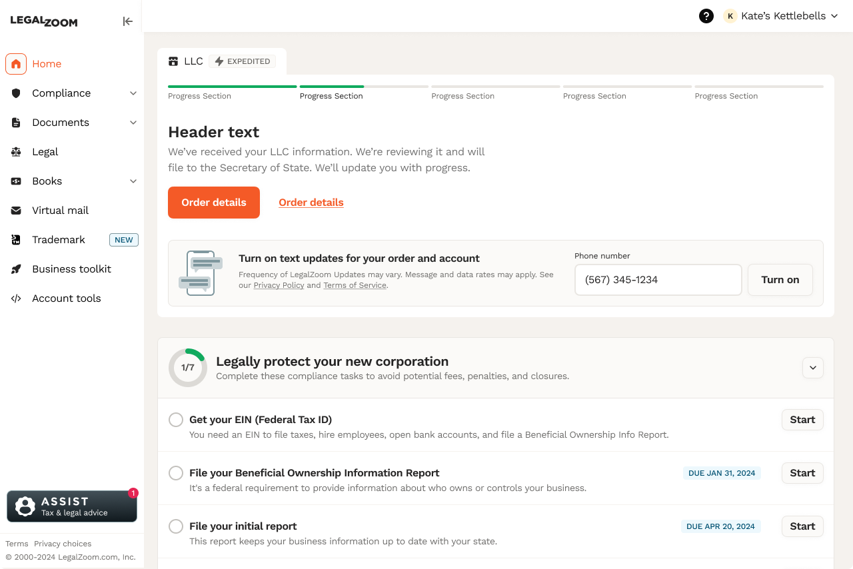Viewport: 853px width, 569px height.
Task: Open the Privacy Policy link
Action: [279, 285]
